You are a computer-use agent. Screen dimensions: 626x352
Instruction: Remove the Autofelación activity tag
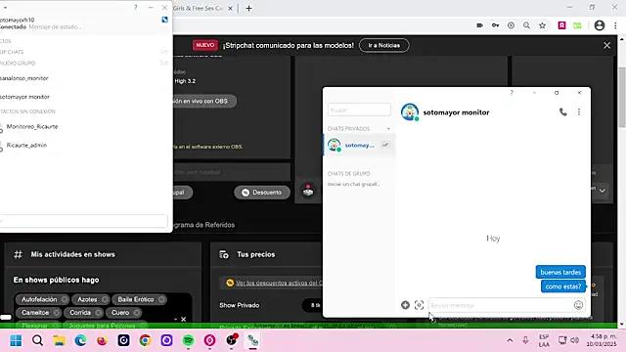65,299
